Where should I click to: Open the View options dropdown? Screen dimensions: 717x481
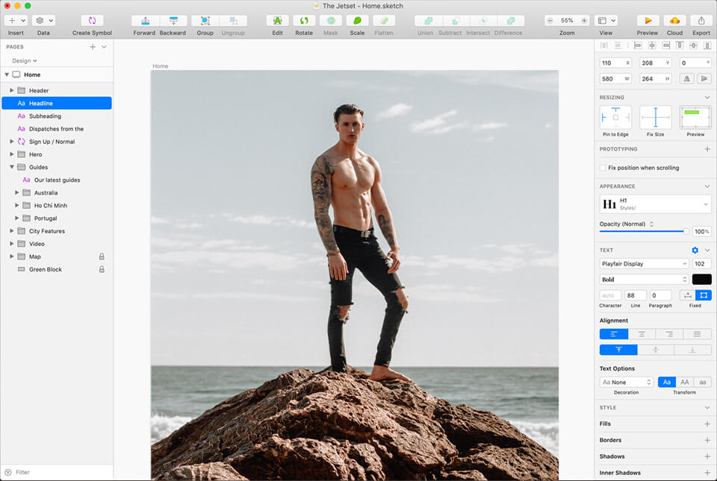pos(606,21)
